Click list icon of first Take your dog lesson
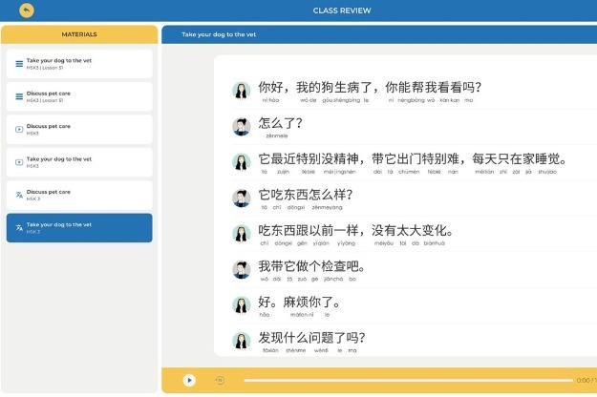The height and width of the screenshot is (397, 597). (x=19, y=64)
